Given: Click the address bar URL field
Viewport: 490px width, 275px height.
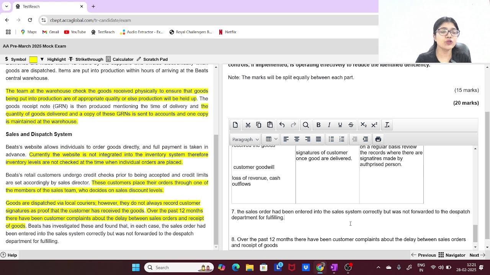Looking at the screenshot, I should (x=209, y=20).
